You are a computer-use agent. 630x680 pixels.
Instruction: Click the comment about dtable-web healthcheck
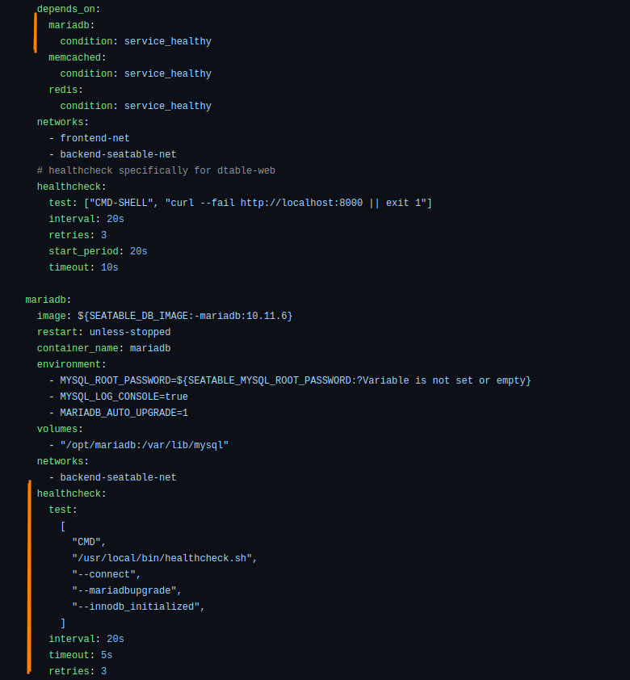pyautogui.click(x=156, y=170)
